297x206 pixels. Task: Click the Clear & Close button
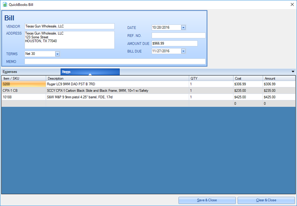(266, 200)
